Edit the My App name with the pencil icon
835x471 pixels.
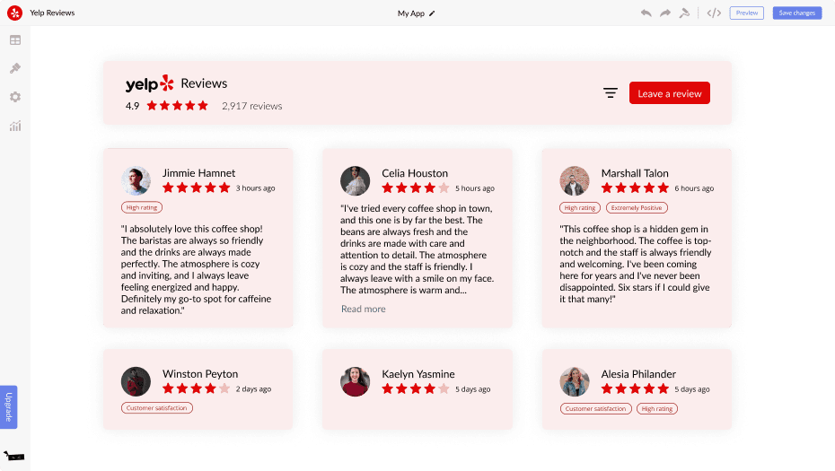pos(432,13)
